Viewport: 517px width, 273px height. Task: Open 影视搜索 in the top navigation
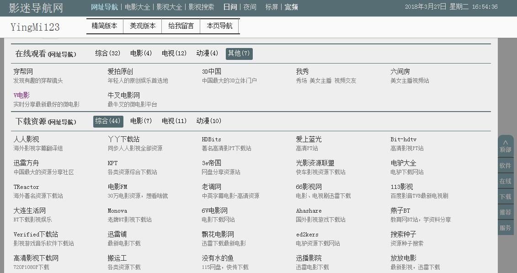(201, 7)
